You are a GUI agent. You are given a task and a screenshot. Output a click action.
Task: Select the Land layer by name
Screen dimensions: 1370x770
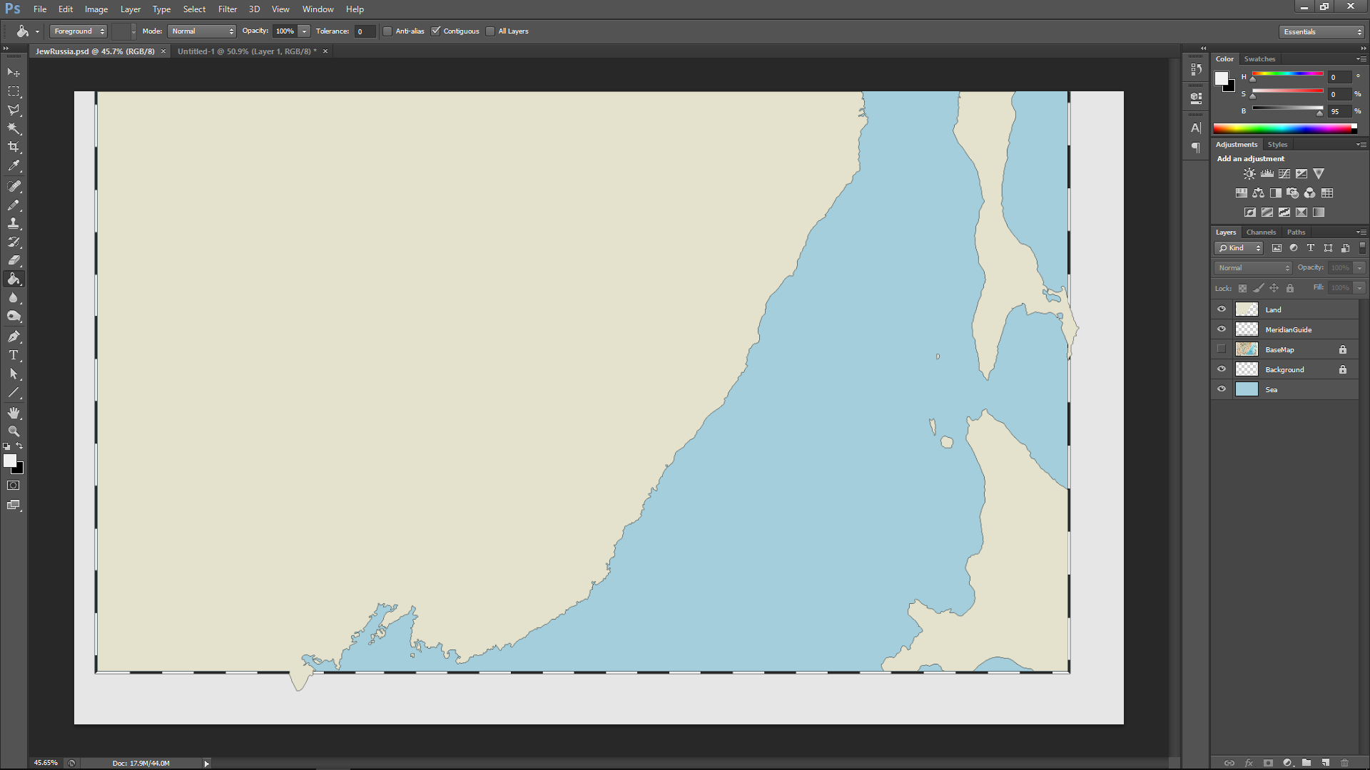coord(1273,310)
